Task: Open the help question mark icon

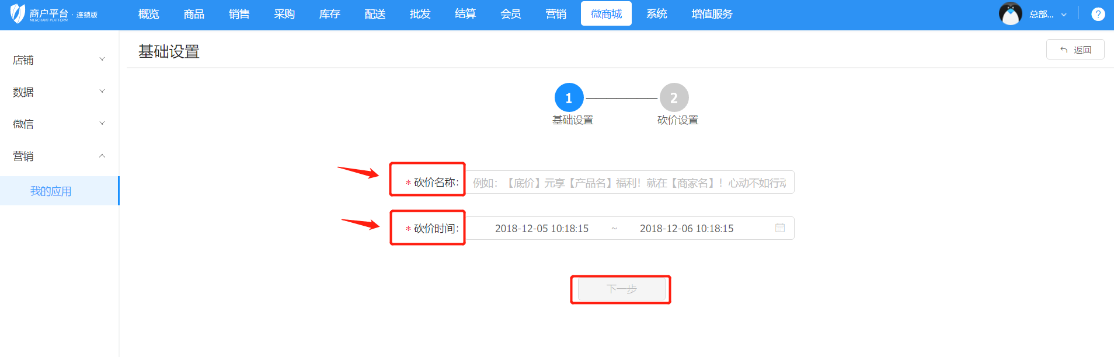Action: tap(1098, 15)
